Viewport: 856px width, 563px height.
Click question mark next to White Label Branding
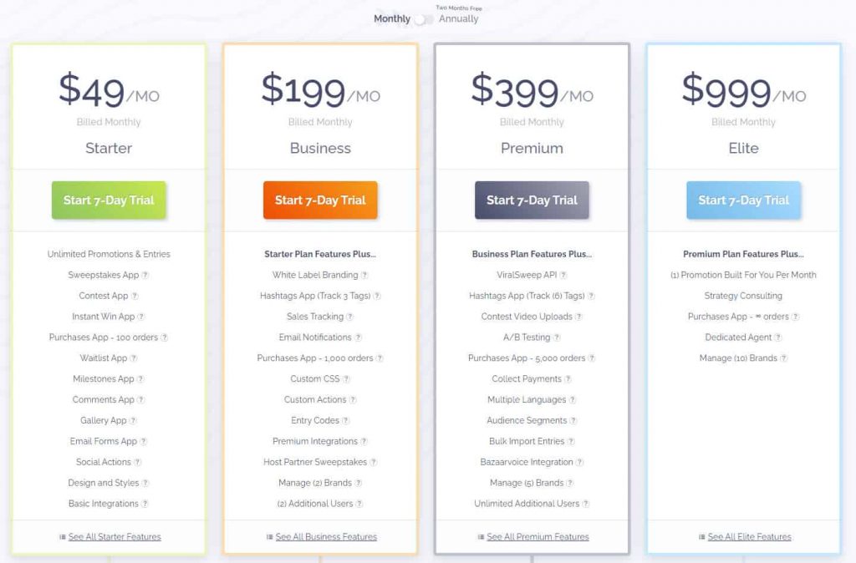(364, 275)
